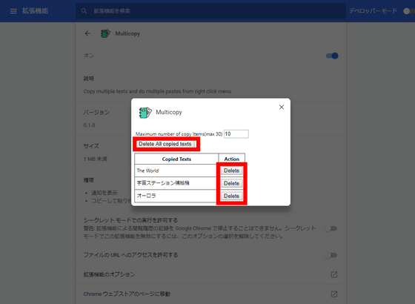Click the maximum copy items number field

[x=236, y=134]
